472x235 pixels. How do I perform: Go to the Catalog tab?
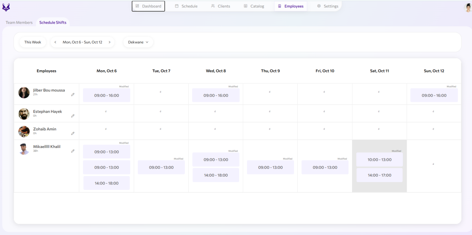click(254, 6)
